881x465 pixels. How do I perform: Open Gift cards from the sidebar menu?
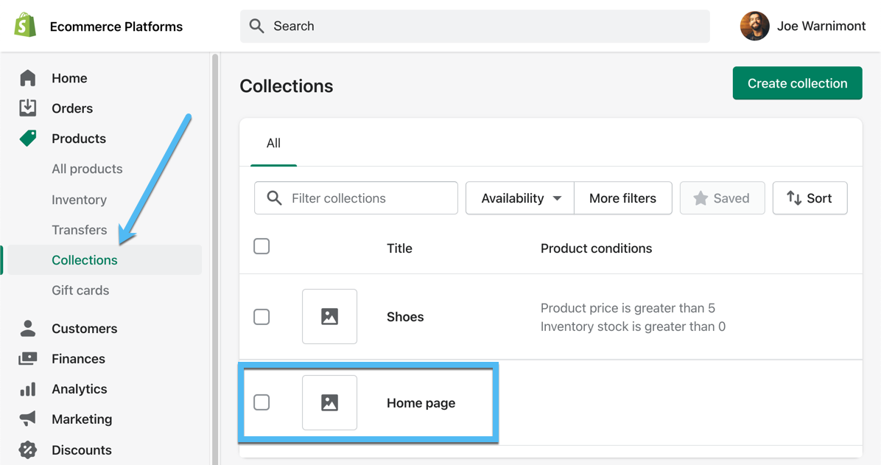pos(80,290)
